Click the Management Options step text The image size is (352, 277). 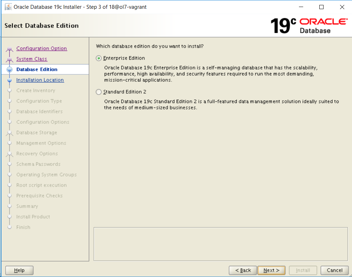(41, 143)
